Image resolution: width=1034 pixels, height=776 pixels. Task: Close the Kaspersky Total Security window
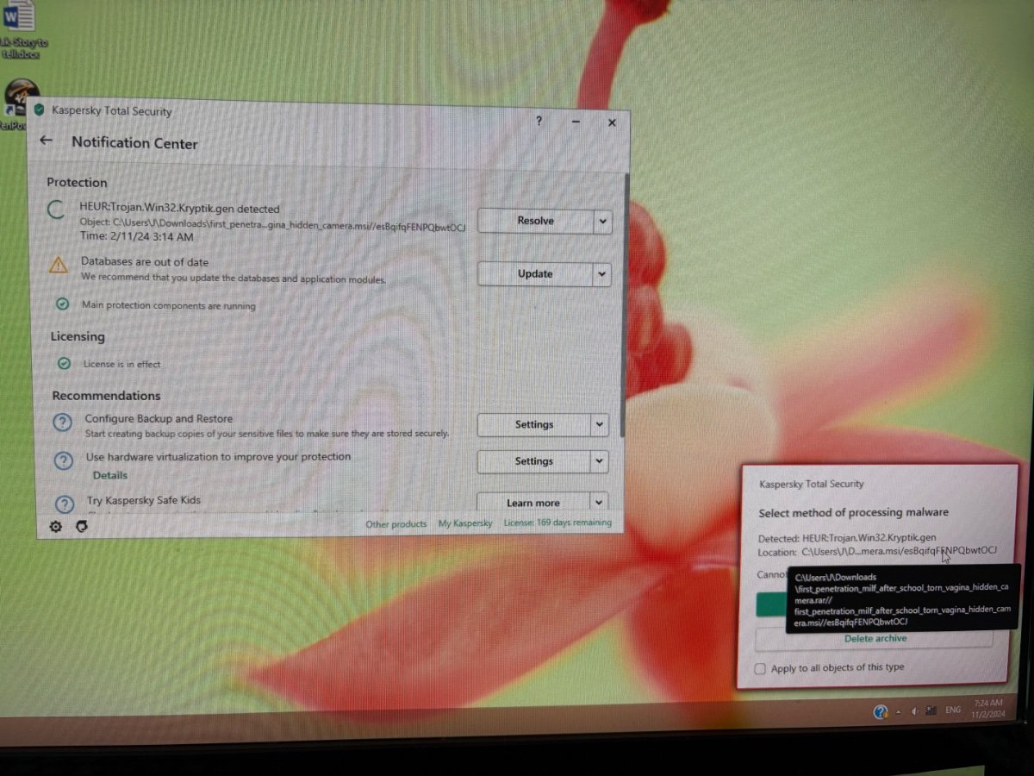[x=612, y=122]
